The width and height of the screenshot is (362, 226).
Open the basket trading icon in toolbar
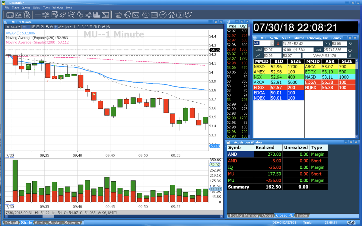tap(119, 14)
